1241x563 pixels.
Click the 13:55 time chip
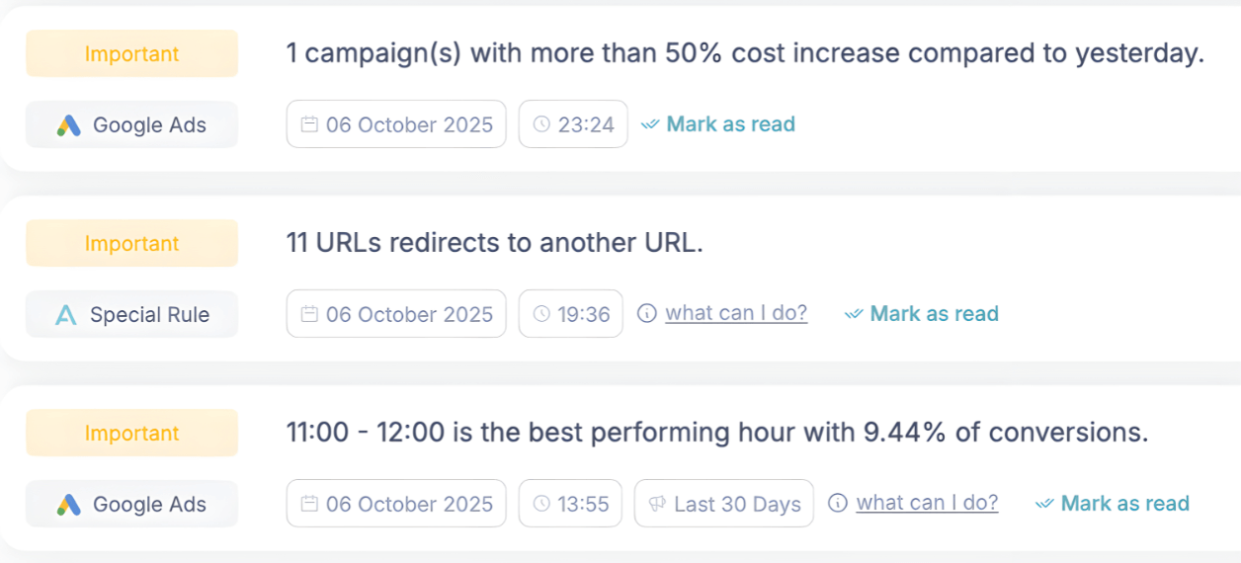tap(571, 504)
